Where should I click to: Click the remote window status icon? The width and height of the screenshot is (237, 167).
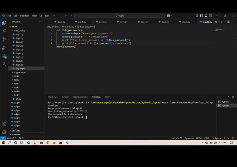pyautogui.click(x=3, y=138)
